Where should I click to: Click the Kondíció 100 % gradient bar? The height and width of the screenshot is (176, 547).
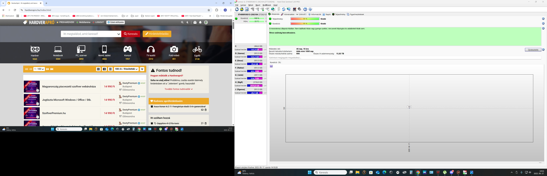(305, 24)
